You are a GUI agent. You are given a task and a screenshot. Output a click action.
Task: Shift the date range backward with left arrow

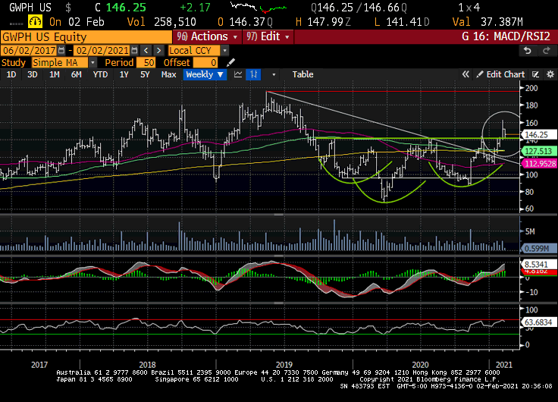pyautogui.click(x=146, y=50)
